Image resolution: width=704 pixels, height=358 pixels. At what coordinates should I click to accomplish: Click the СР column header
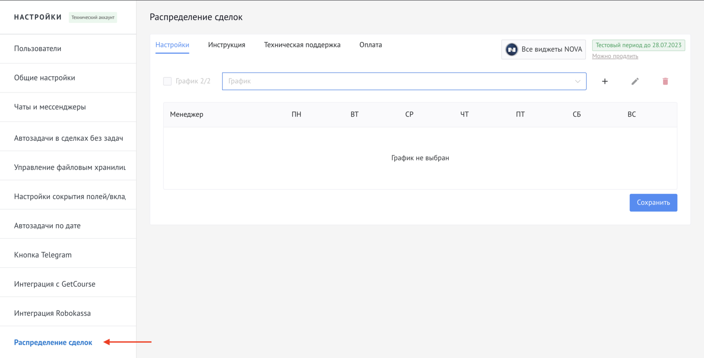click(409, 114)
